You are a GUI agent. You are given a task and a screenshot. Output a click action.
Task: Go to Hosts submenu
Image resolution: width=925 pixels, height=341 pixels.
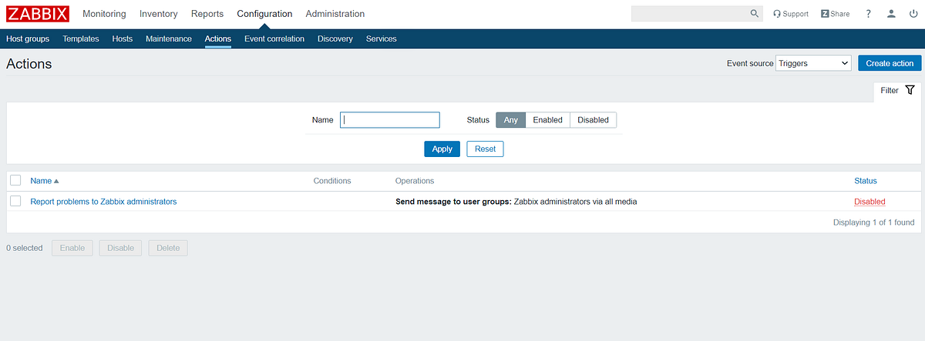point(123,38)
